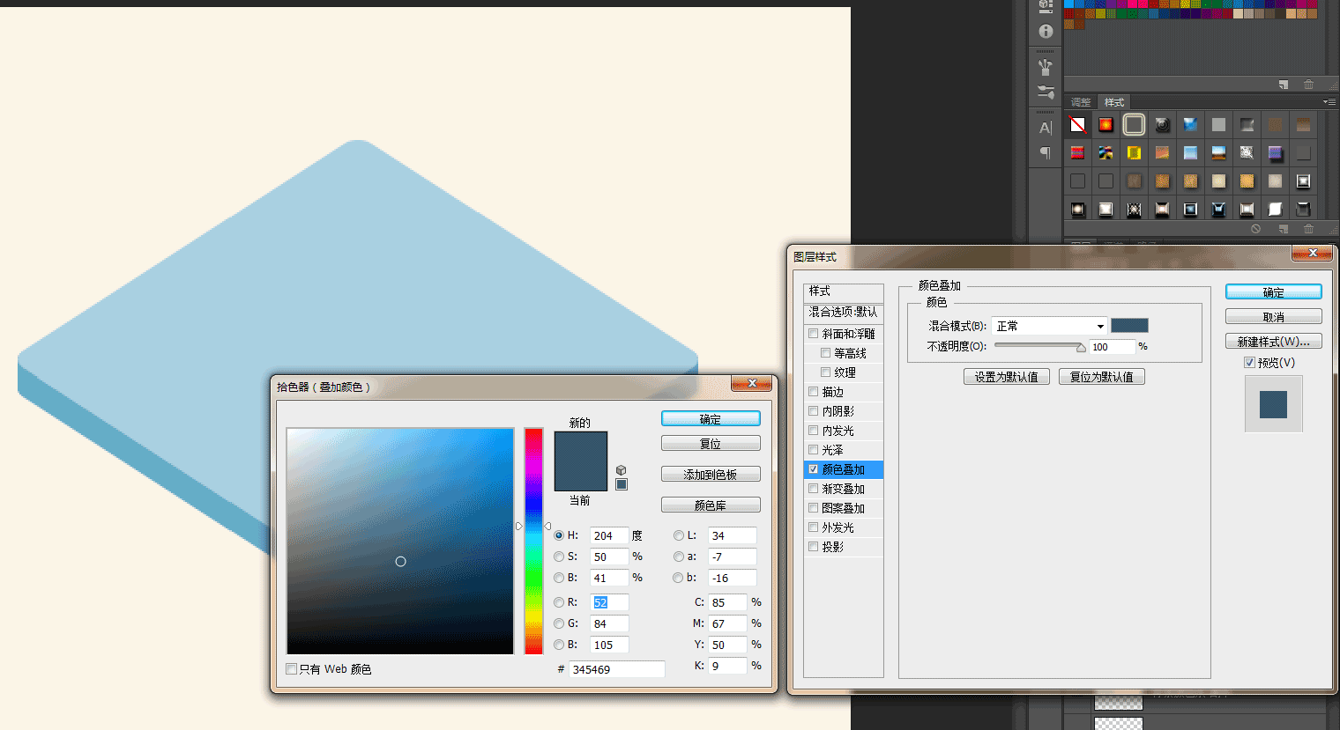Click the vertical hue spectrum slider
The image size is (1340, 730).
pos(533,542)
